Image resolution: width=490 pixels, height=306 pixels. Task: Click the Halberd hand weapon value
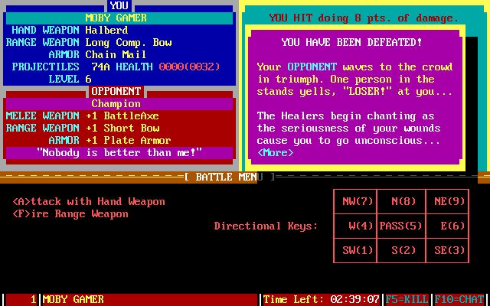(106, 31)
